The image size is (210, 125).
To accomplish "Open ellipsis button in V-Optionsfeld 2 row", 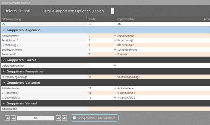I will 115,98.
